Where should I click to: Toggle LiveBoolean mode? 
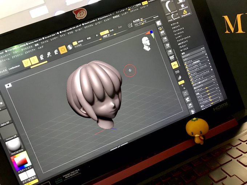[x=14, y=67]
